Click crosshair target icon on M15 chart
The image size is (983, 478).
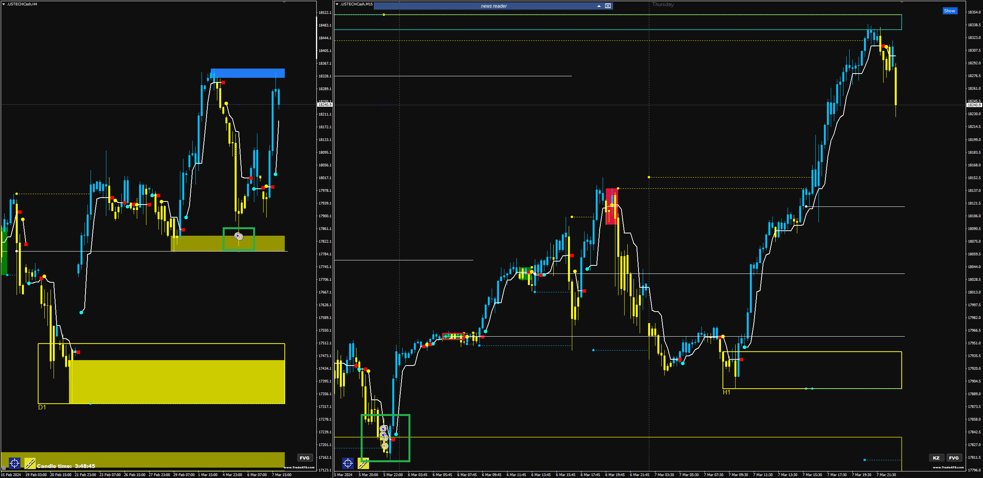[348, 463]
